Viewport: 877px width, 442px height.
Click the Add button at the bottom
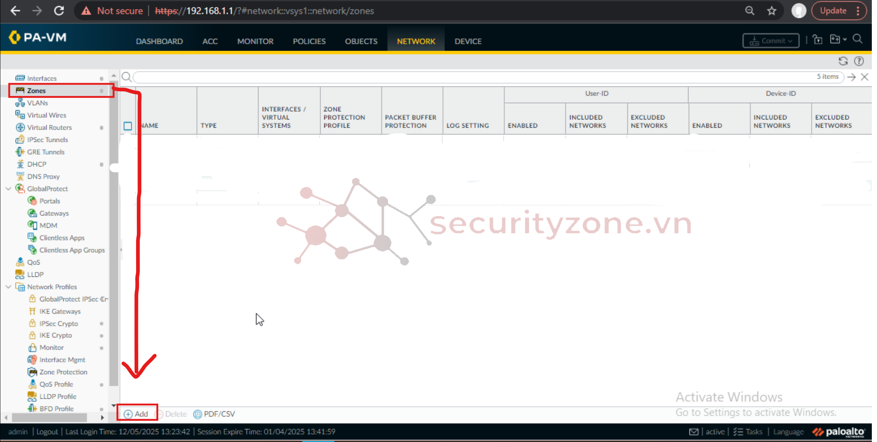click(x=136, y=414)
